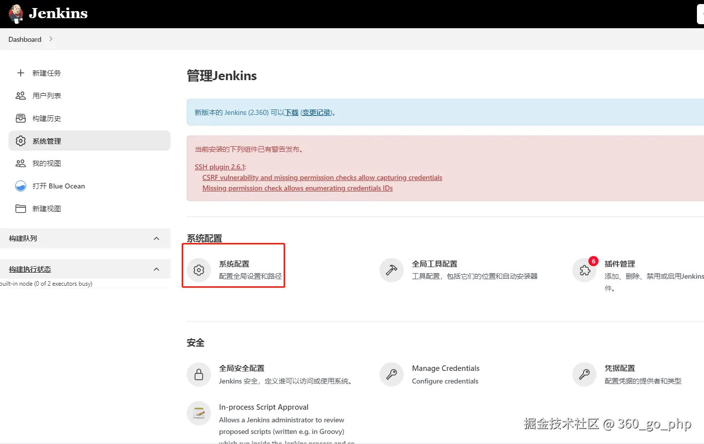
Task: Open the 变更记录 changelog link
Action: 316,112
